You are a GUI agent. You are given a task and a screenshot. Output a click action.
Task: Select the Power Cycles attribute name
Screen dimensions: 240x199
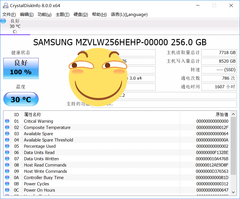tap(36, 184)
